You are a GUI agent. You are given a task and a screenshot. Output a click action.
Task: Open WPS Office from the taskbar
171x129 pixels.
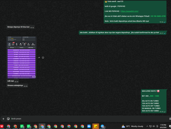click(x=2, y=126)
